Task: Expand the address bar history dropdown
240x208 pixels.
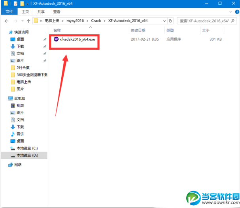Action: pos(164,21)
